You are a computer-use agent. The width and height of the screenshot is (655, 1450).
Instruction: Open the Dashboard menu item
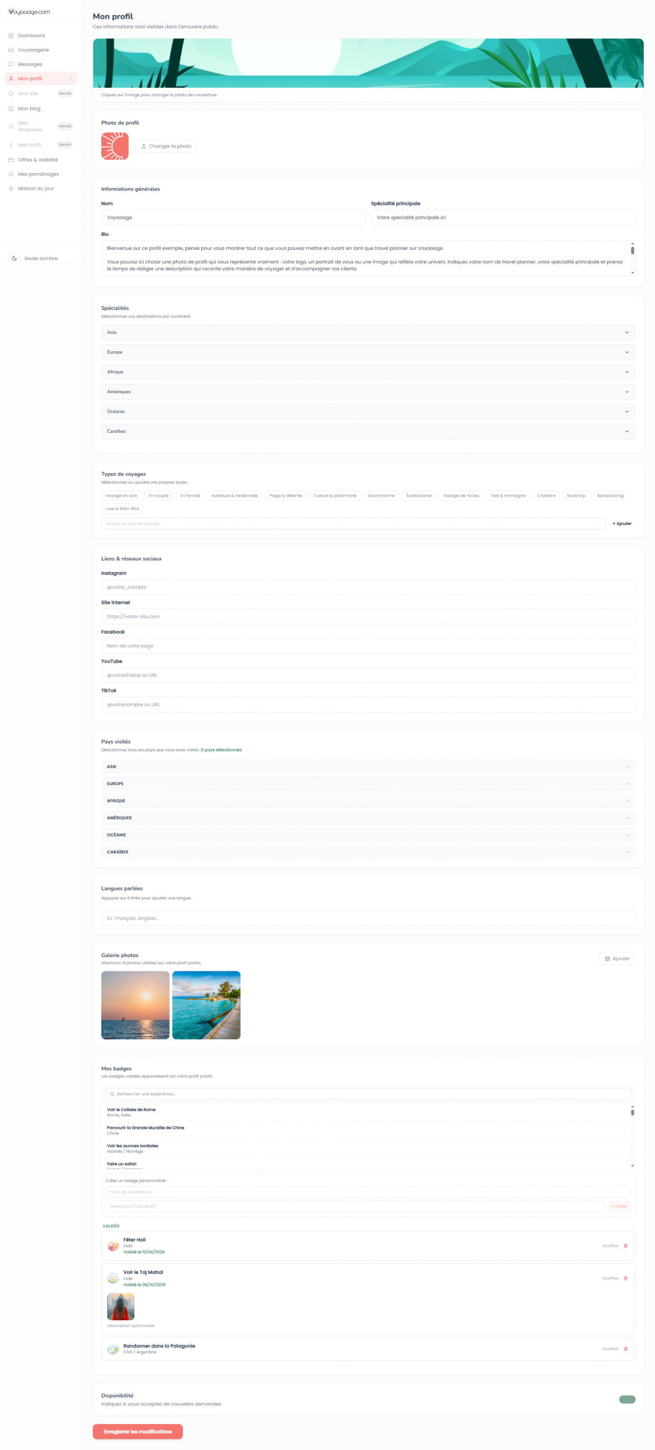(41, 36)
